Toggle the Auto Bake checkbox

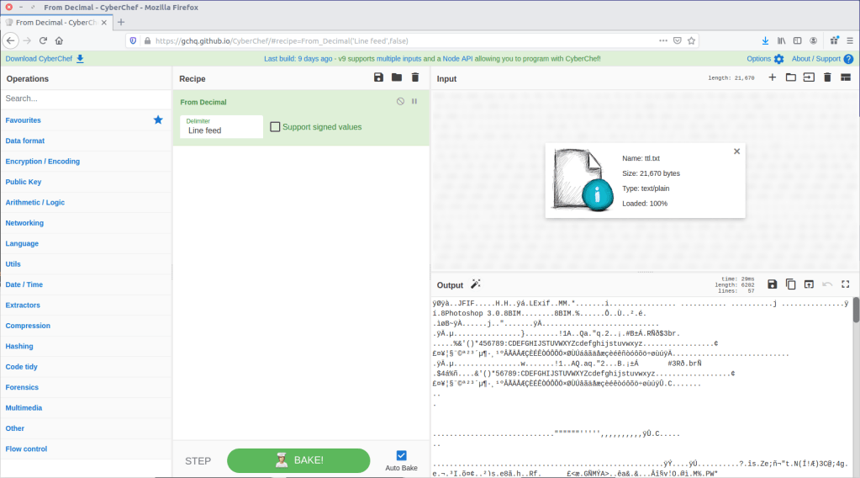point(401,455)
